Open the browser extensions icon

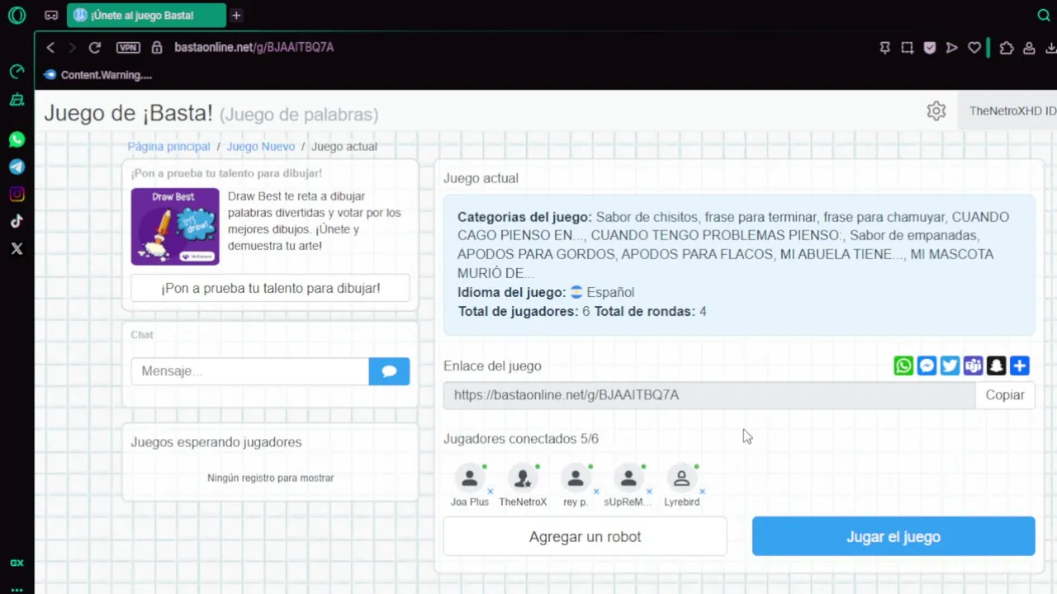tap(1006, 48)
